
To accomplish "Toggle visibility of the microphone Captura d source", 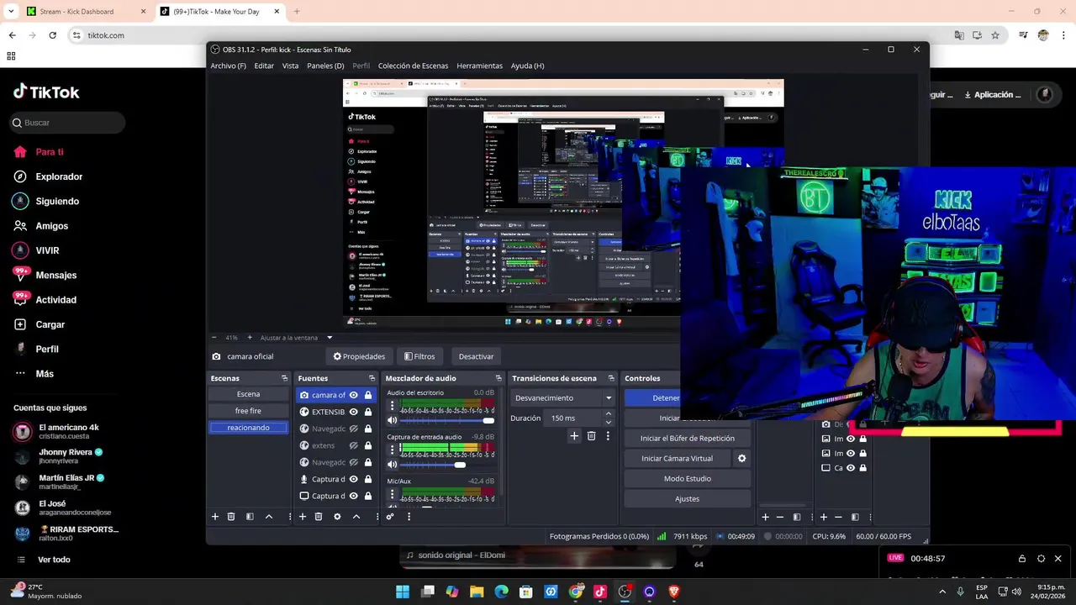I will (x=354, y=479).
